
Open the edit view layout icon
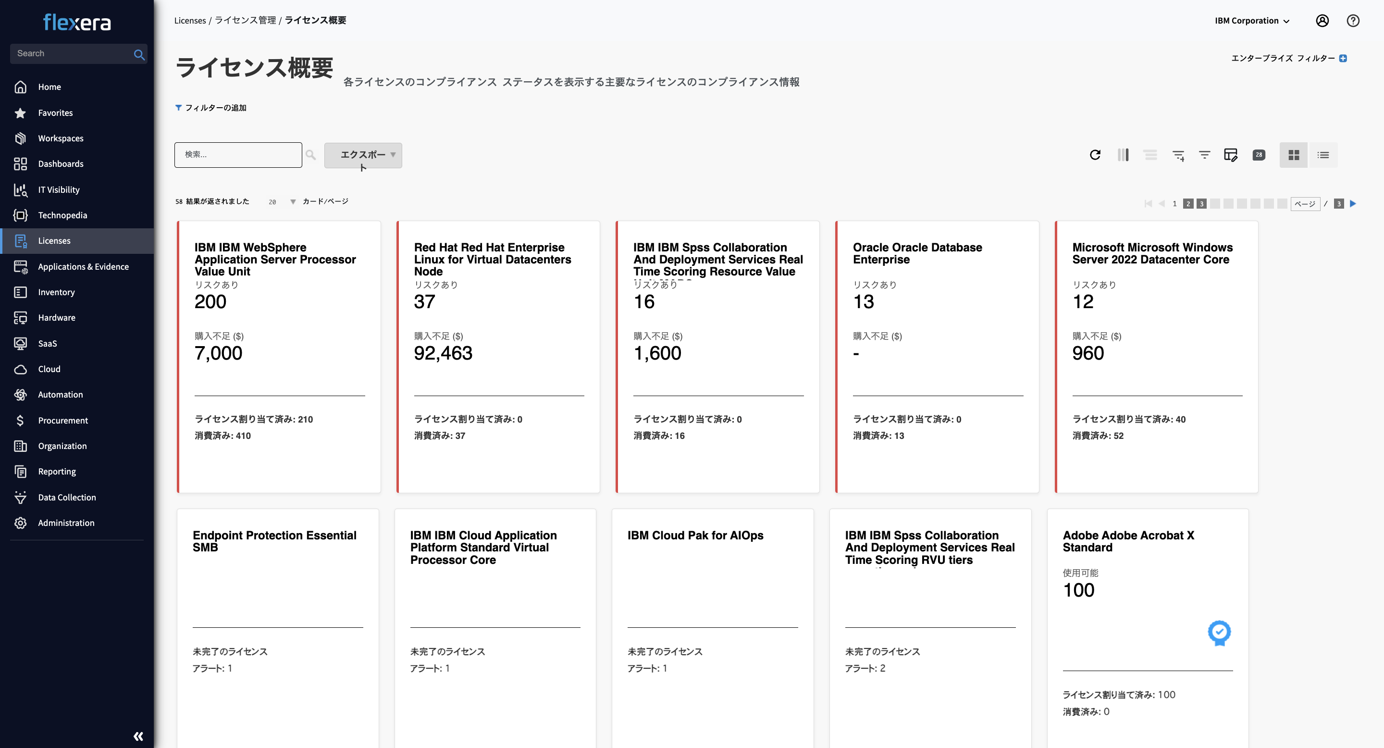coord(1230,155)
